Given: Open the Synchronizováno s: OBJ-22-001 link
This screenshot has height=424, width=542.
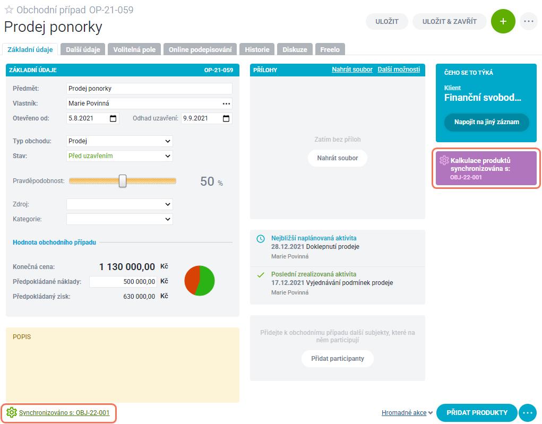Looking at the screenshot, I should pyautogui.click(x=64, y=413).
